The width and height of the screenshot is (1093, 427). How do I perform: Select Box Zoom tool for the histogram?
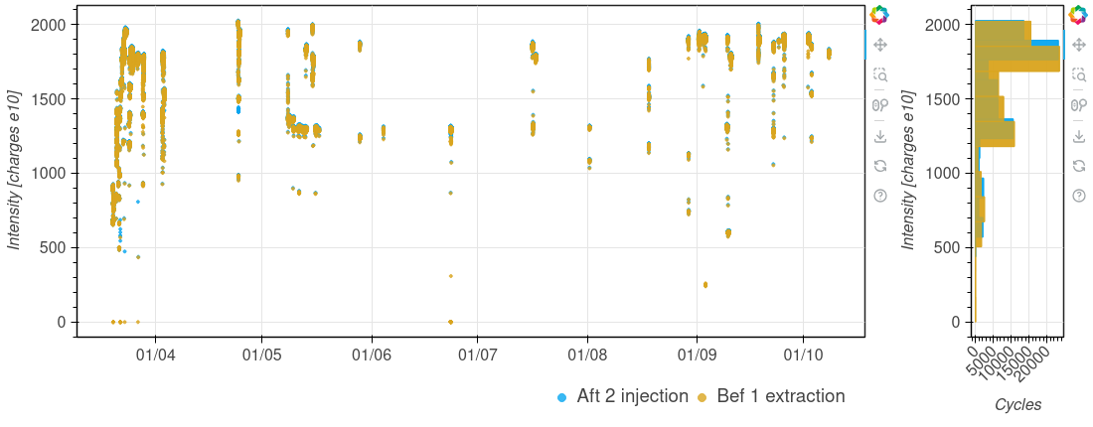1078,74
